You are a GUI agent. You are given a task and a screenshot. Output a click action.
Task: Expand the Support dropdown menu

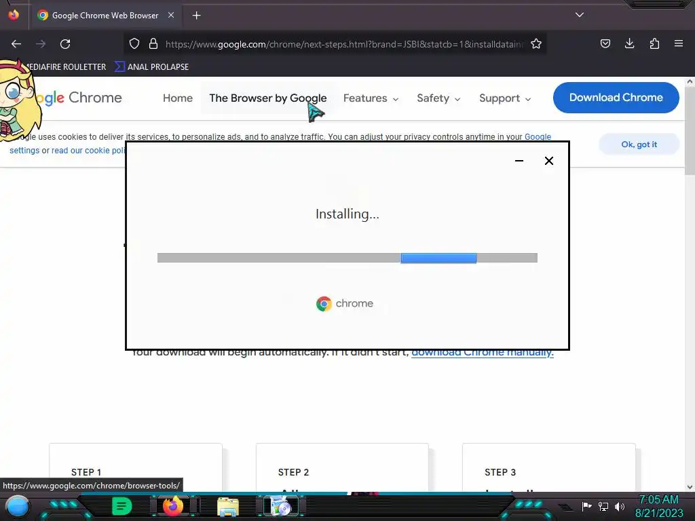pos(504,98)
